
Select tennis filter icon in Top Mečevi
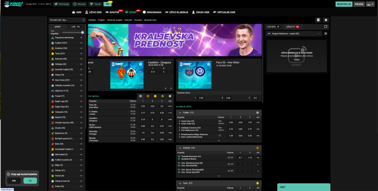(155, 96)
